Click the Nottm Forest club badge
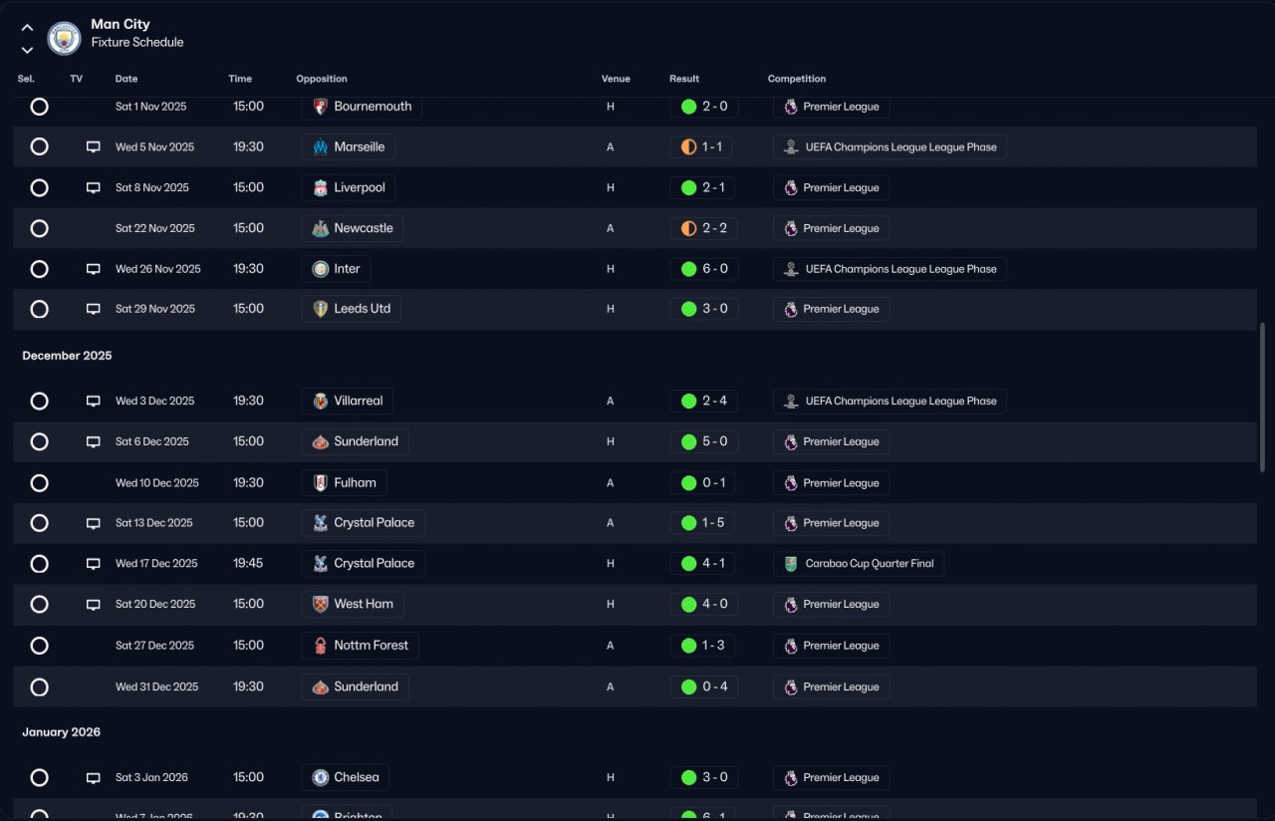This screenshot has width=1275, height=821. tap(321, 646)
